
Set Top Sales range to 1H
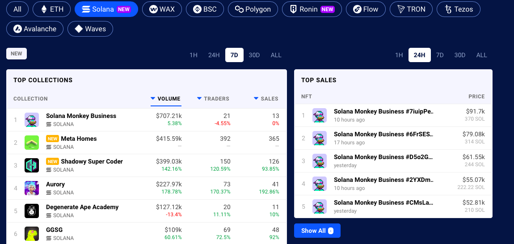[399, 55]
